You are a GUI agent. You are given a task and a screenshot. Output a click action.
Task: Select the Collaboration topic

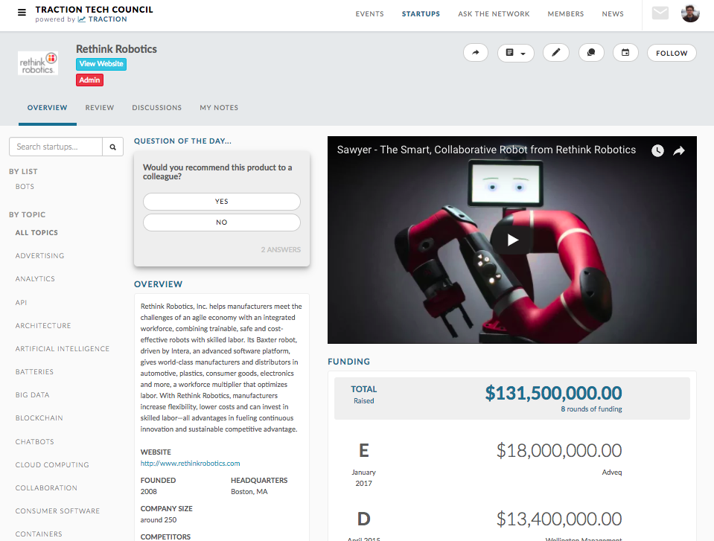tap(46, 488)
